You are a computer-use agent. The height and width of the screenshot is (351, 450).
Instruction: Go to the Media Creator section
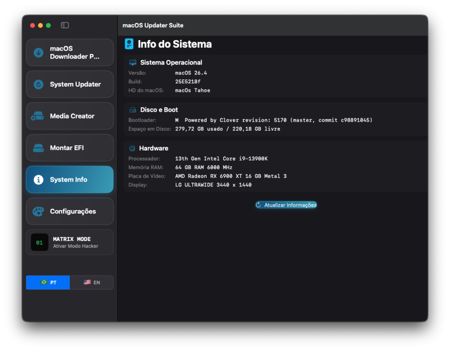[x=70, y=116]
